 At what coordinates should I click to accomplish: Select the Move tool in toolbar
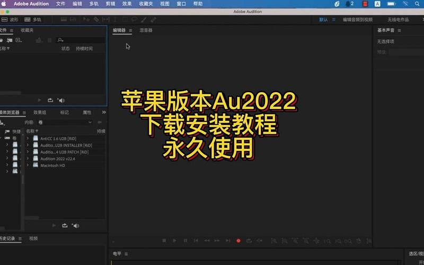86,20
